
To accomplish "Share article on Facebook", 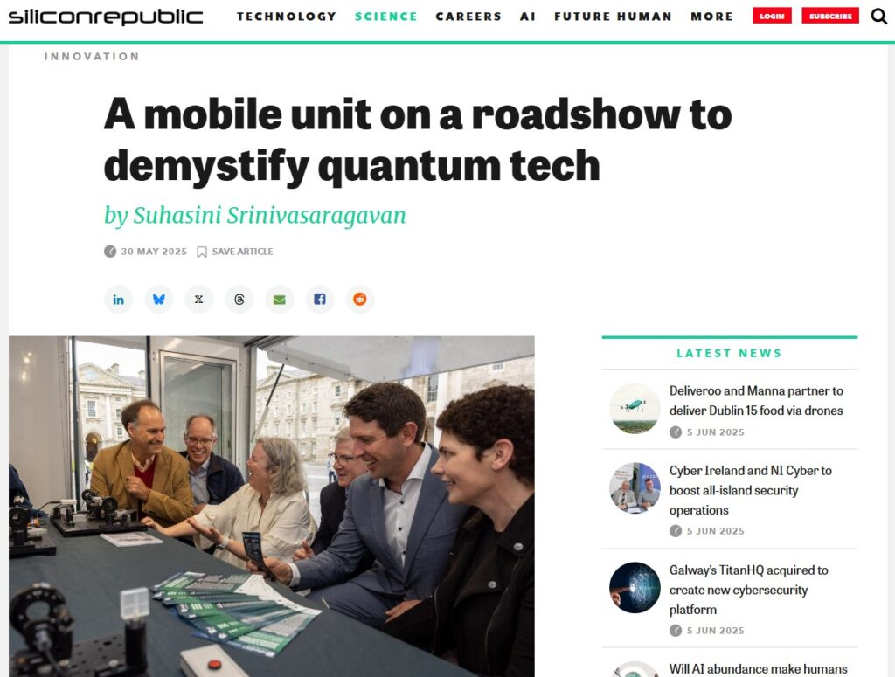I will click(x=320, y=300).
